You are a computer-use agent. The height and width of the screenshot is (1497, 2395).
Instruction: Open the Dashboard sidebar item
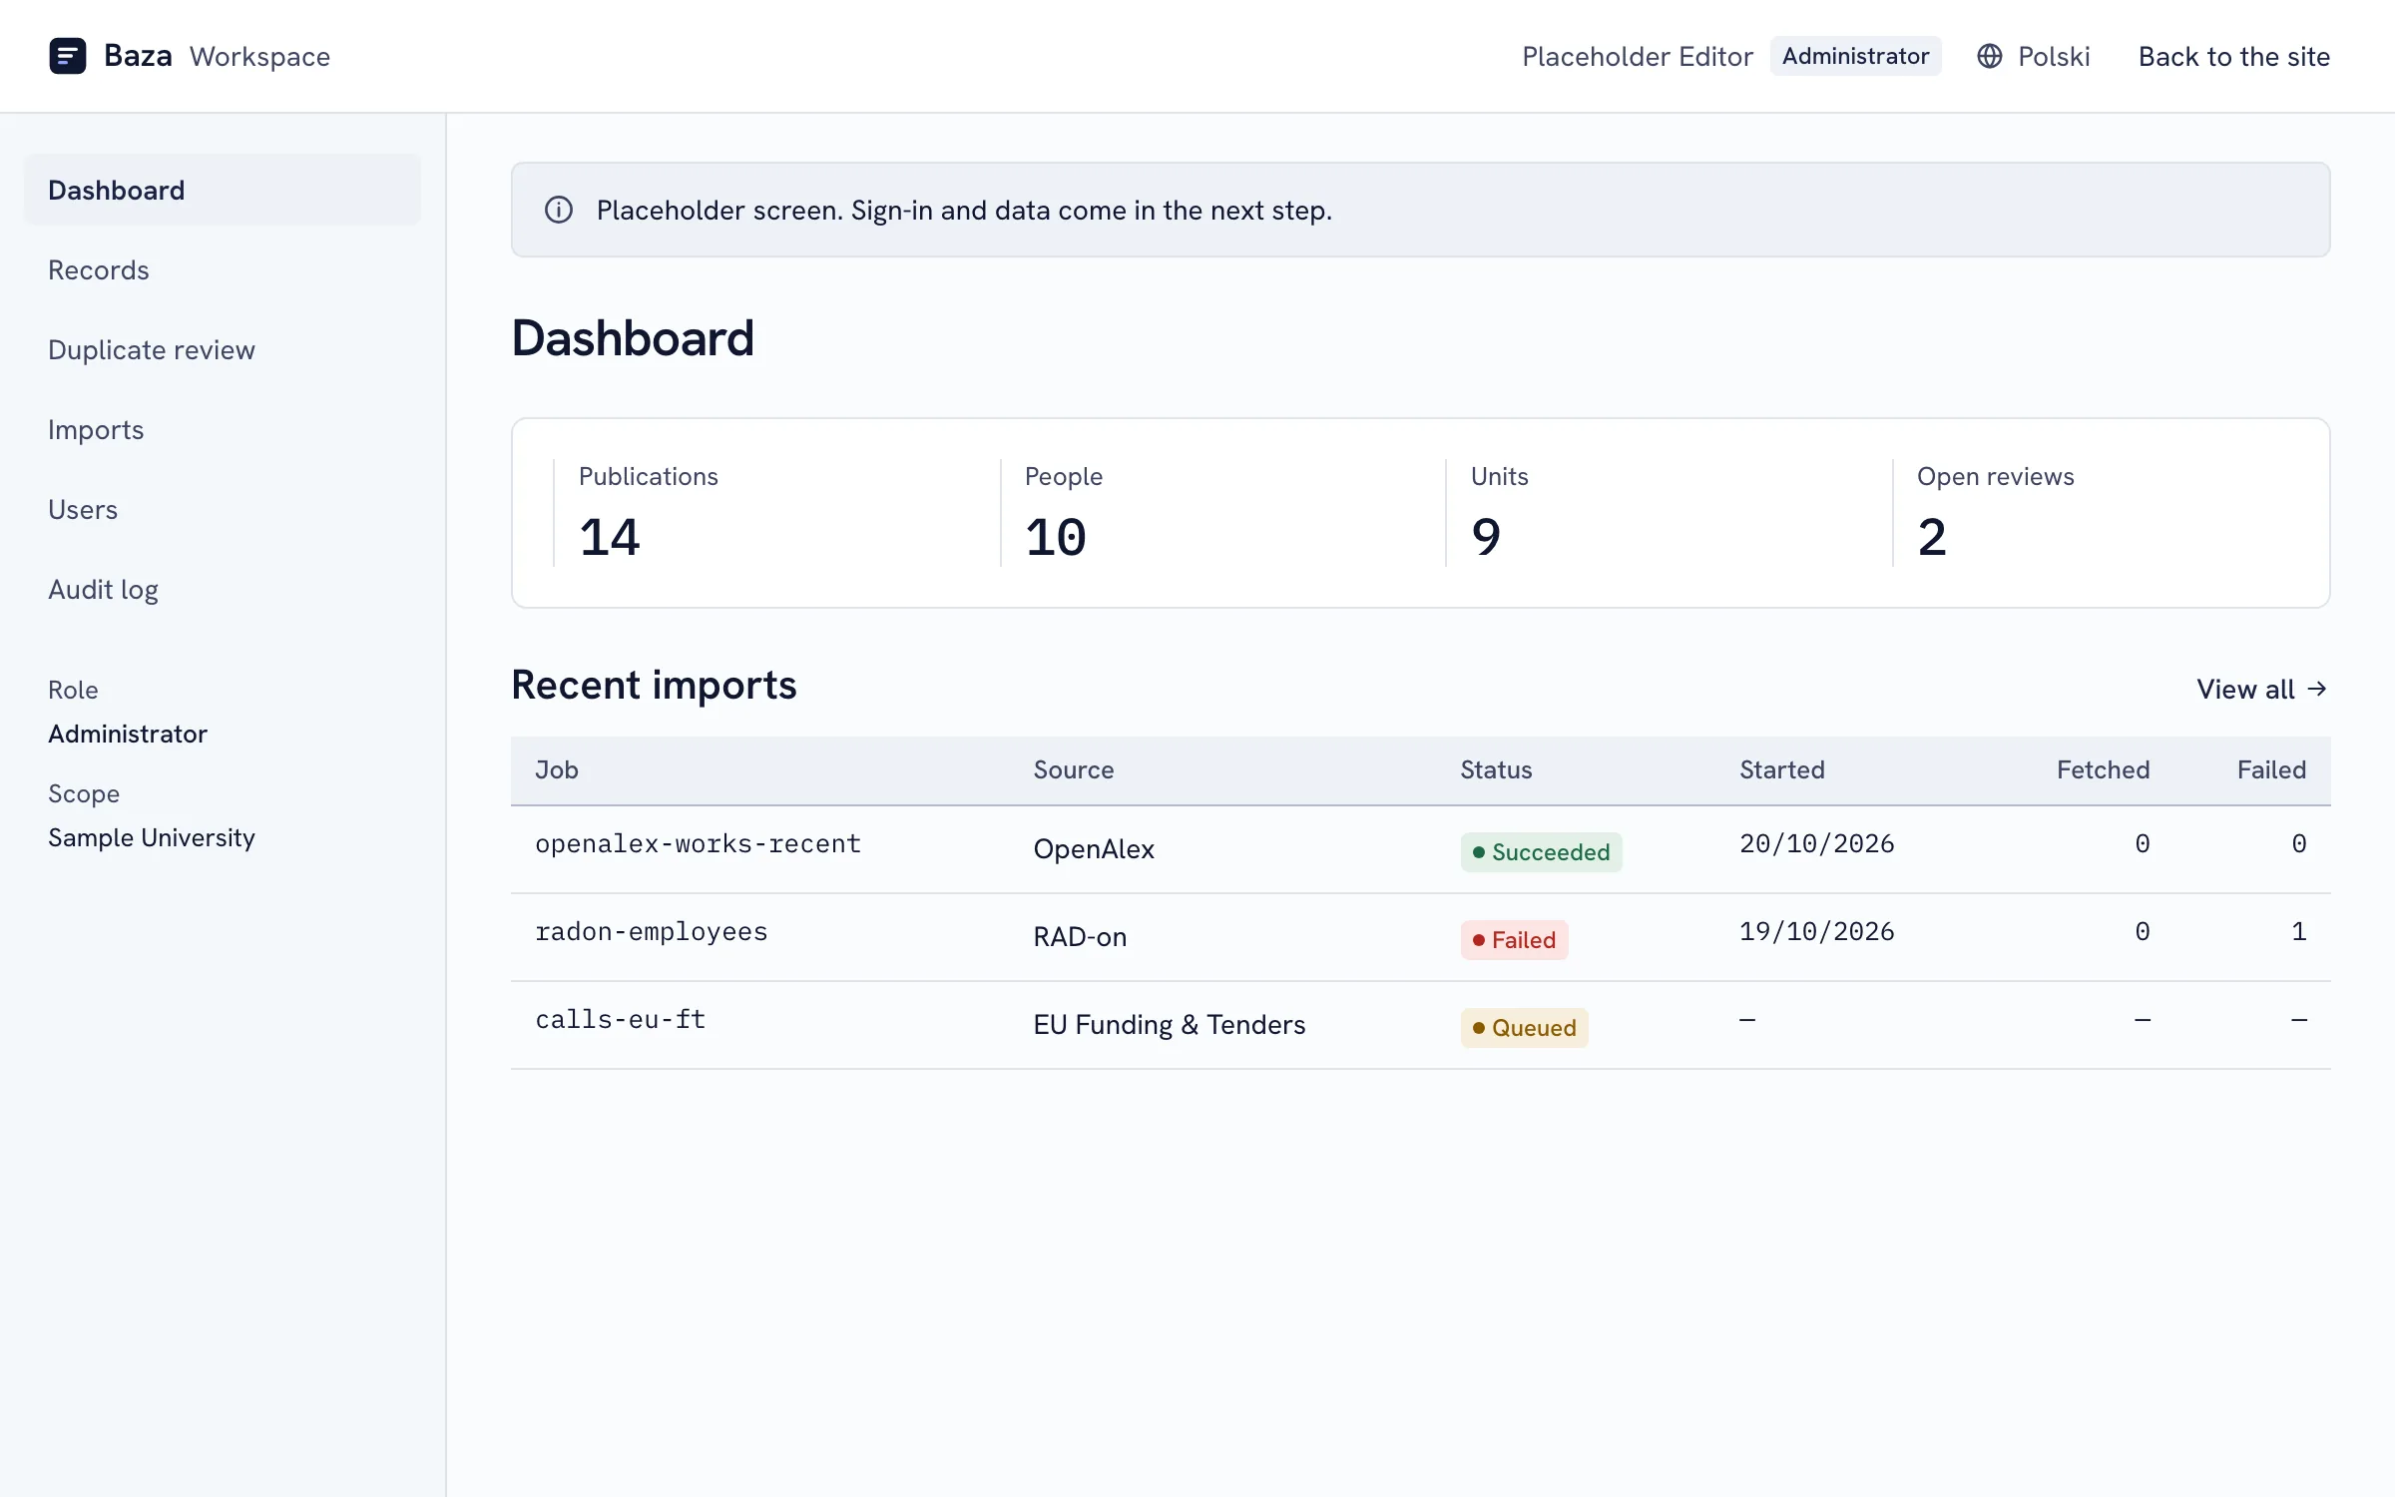[222, 190]
